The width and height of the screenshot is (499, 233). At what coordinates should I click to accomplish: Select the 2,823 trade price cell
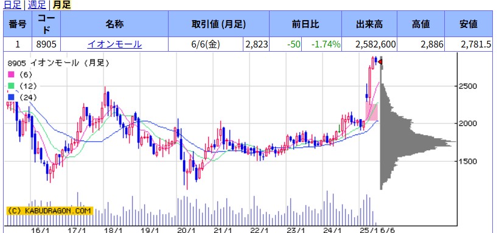pos(257,44)
